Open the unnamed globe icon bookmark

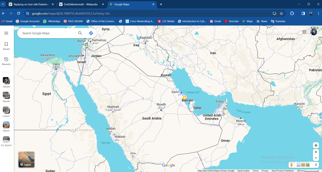(120, 21)
